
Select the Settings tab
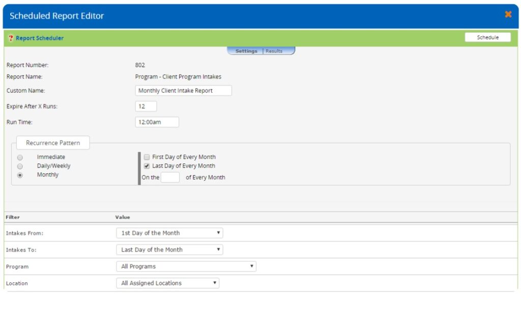[x=246, y=51]
